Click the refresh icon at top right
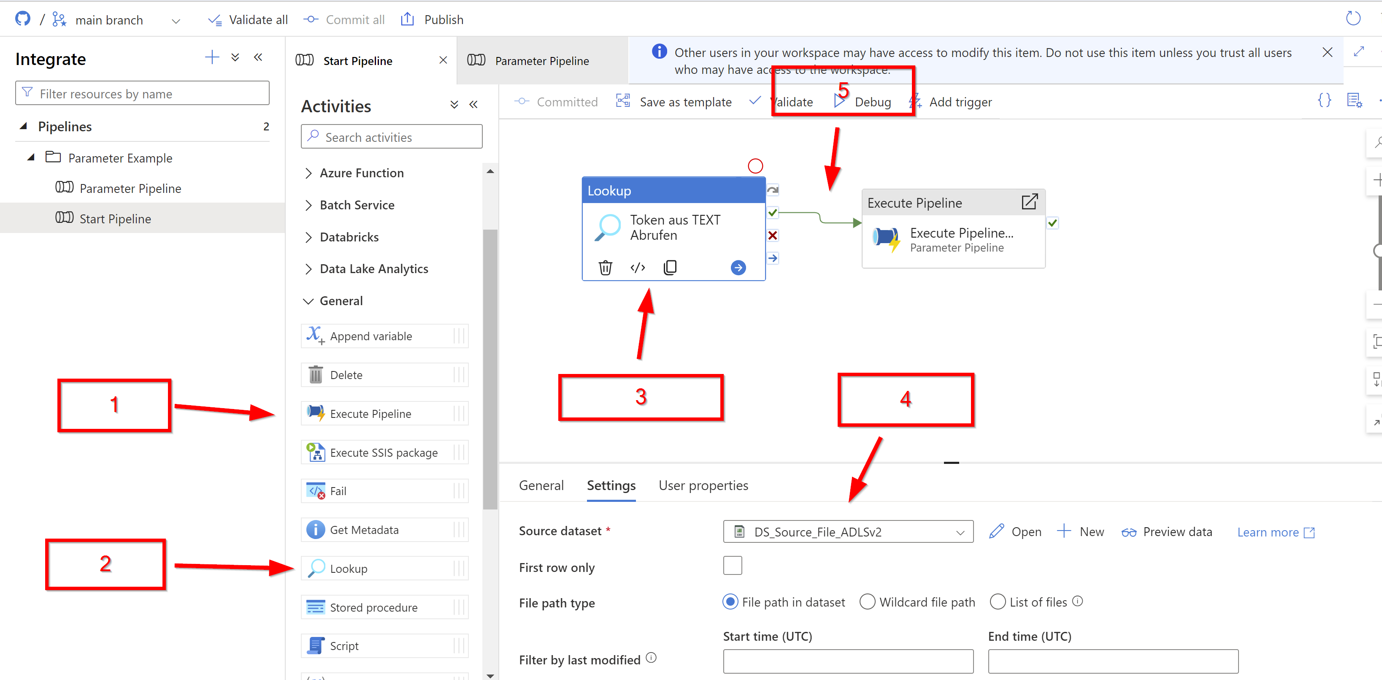 [1352, 19]
